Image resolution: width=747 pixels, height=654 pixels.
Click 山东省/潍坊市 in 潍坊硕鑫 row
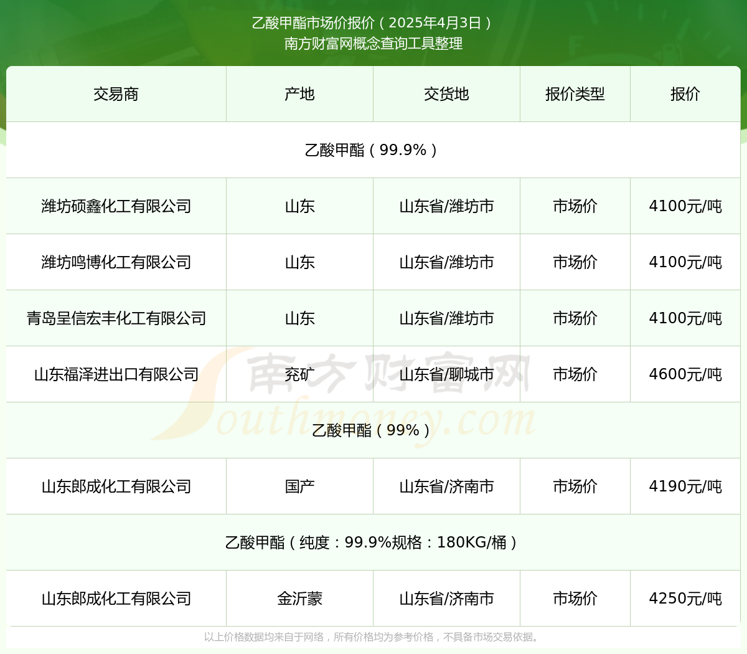(446, 206)
